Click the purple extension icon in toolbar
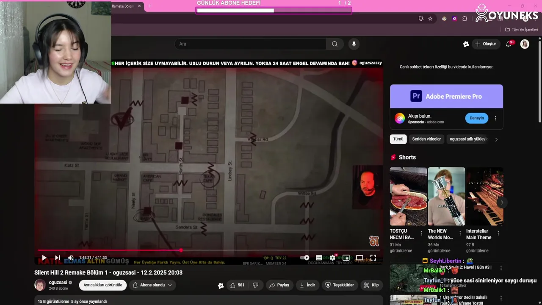The width and height of the screenshot is (542, 305). pos(454,19)
